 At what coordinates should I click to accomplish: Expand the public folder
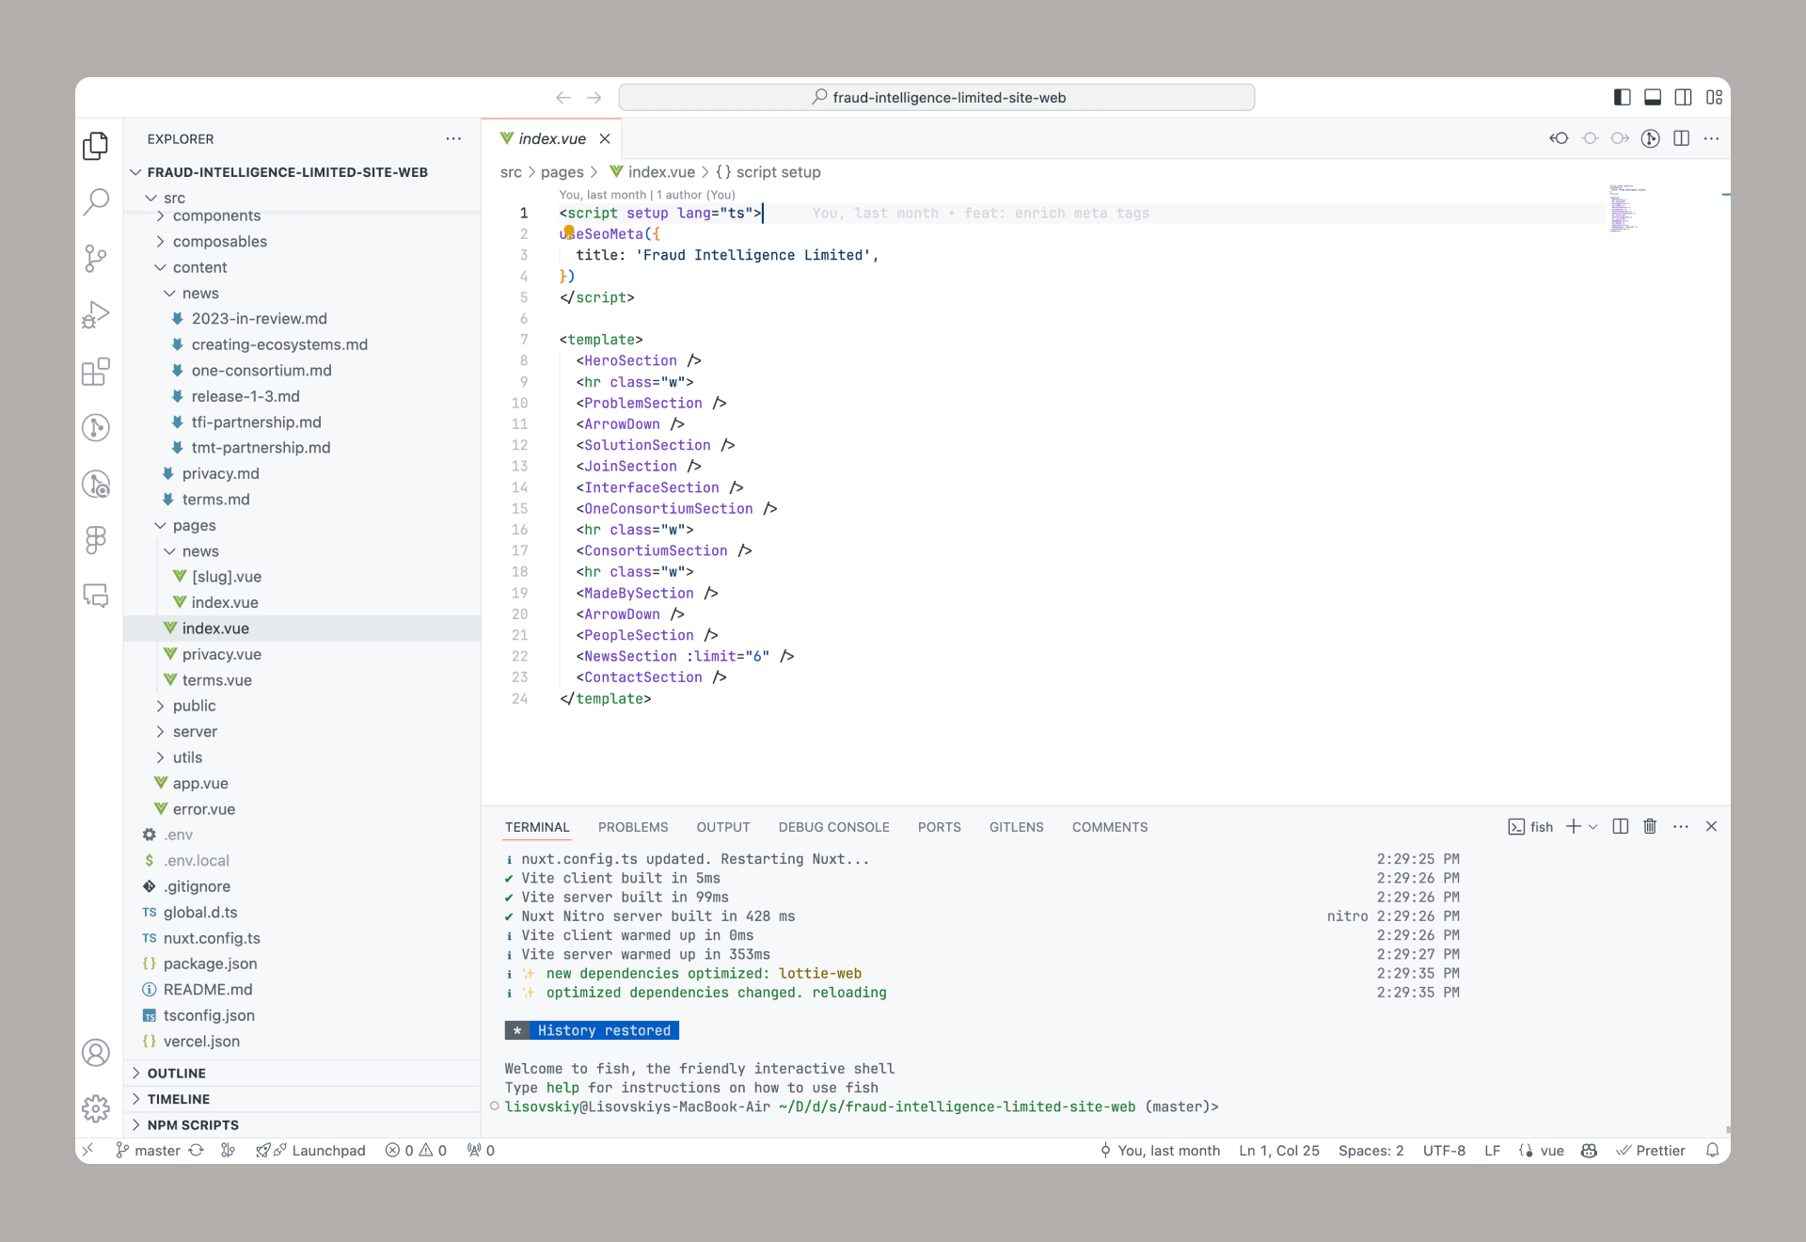pos(160,706)
